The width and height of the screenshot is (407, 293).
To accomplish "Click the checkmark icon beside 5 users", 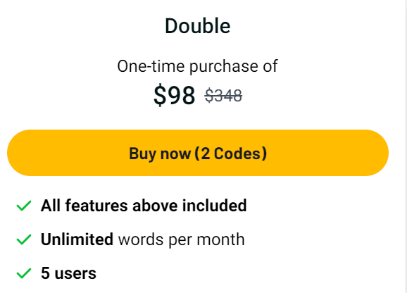I will coord(24,273).
